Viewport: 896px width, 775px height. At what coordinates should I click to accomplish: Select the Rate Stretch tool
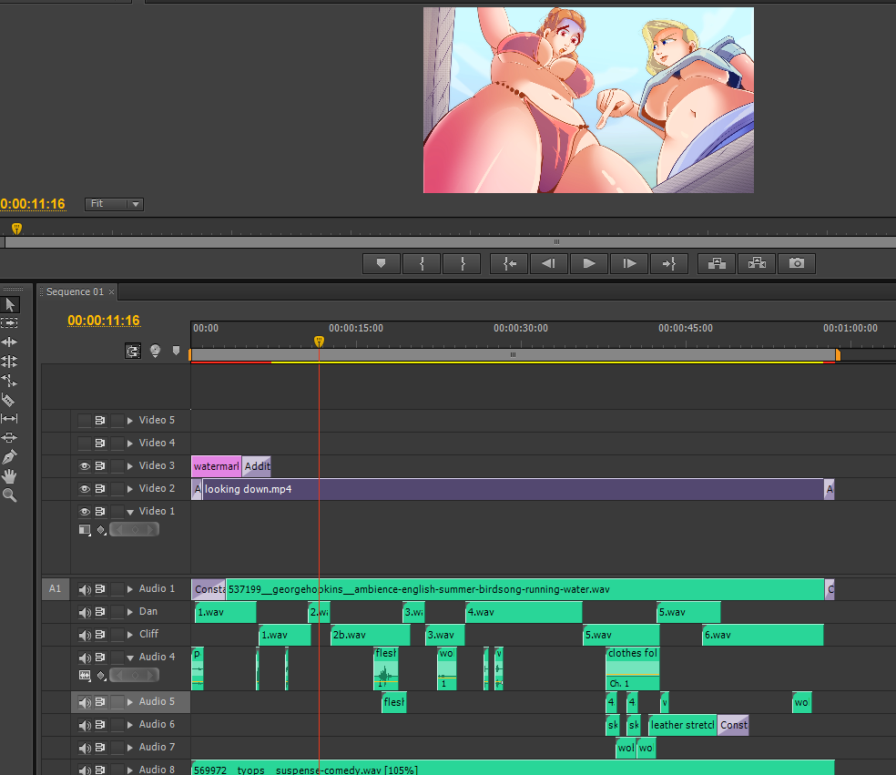pos(10,380)
